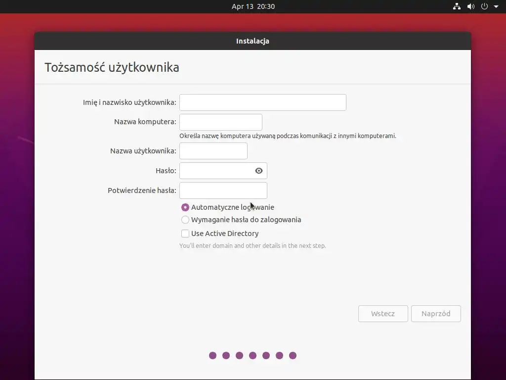Click the 'You'll enter domain' note

(253, 245)
